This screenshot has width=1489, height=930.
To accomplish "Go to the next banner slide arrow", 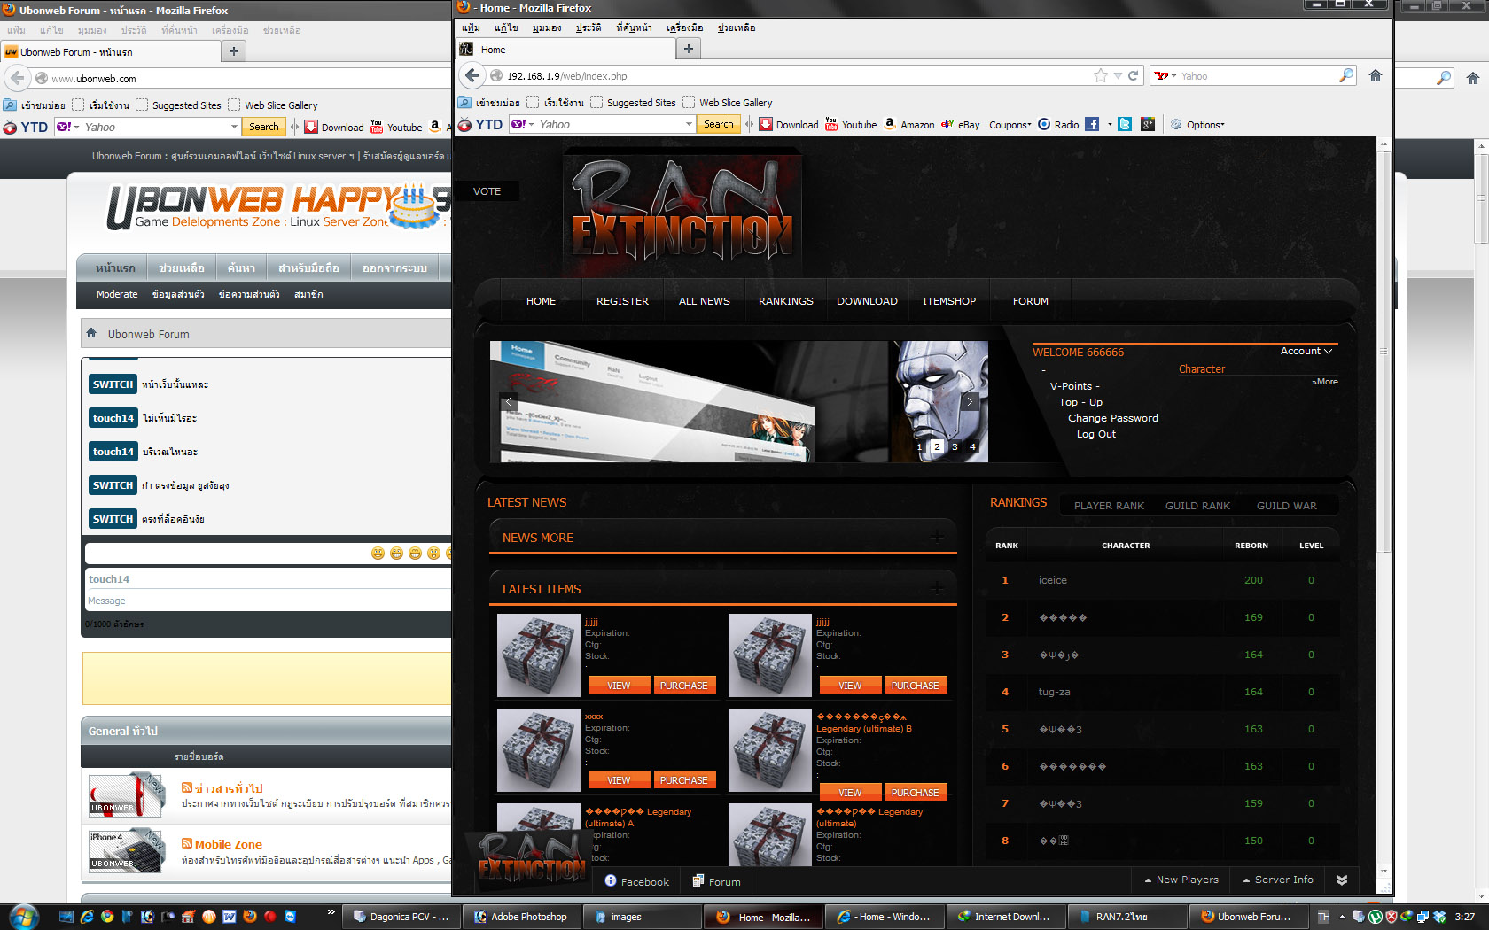I will [970, 401].
